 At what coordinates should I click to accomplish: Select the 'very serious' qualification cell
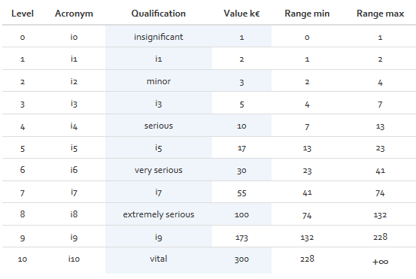coord(159,170)
